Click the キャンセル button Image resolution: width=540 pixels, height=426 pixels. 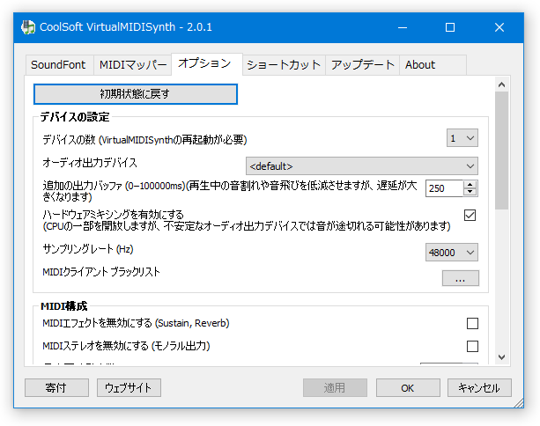point(479,388)
